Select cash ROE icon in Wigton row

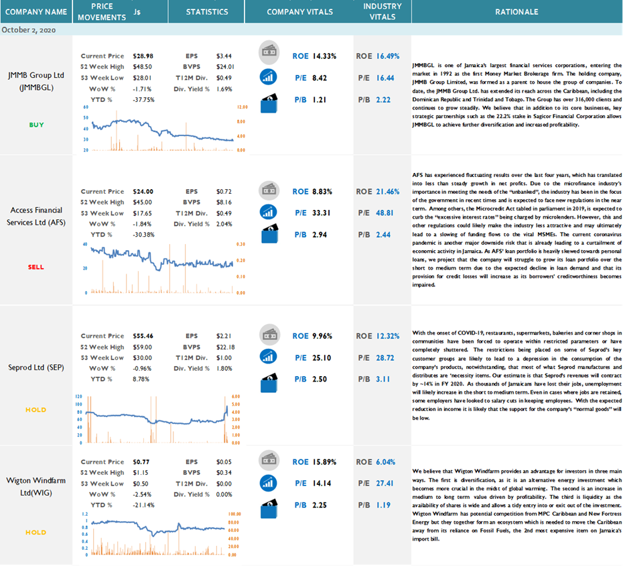269,460
